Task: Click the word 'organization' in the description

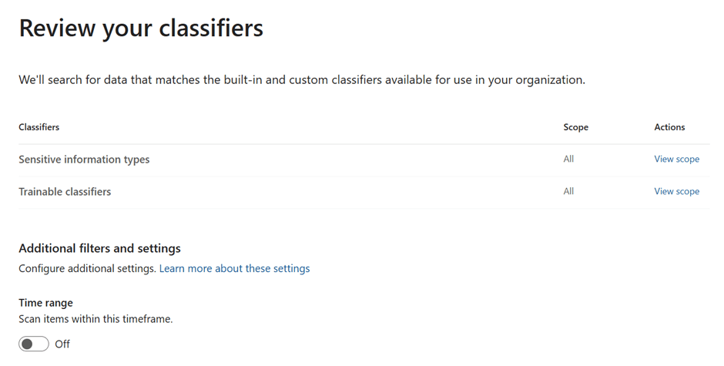Action: pos(550,79)
